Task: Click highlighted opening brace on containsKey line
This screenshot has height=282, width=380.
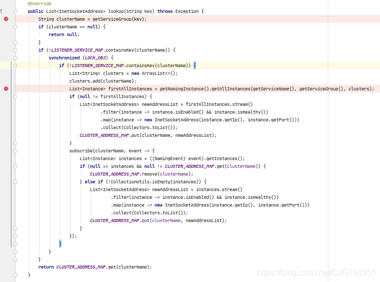Action: coord(194,66)
